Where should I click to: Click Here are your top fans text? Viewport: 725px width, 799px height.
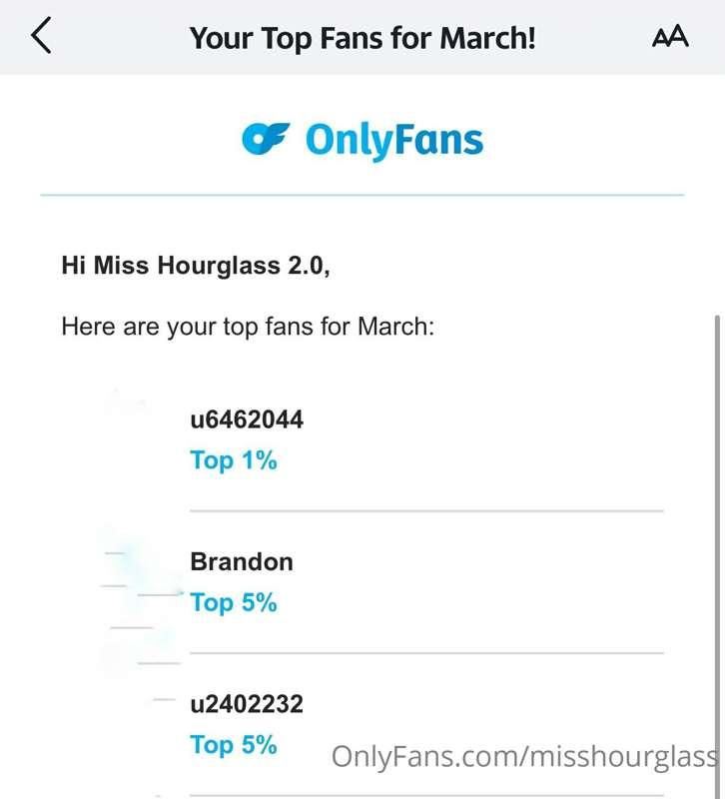point(248,328)
